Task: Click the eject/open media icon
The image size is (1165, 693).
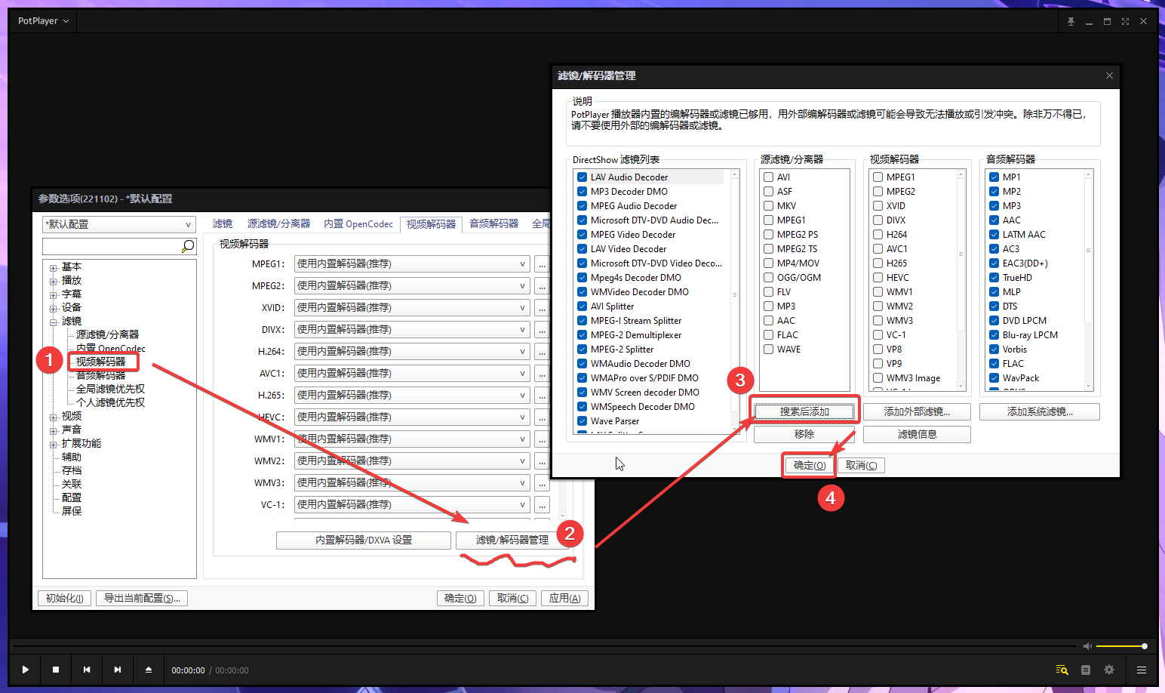Action: tap(149, 670)
